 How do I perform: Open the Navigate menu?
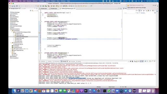(42, 1)
